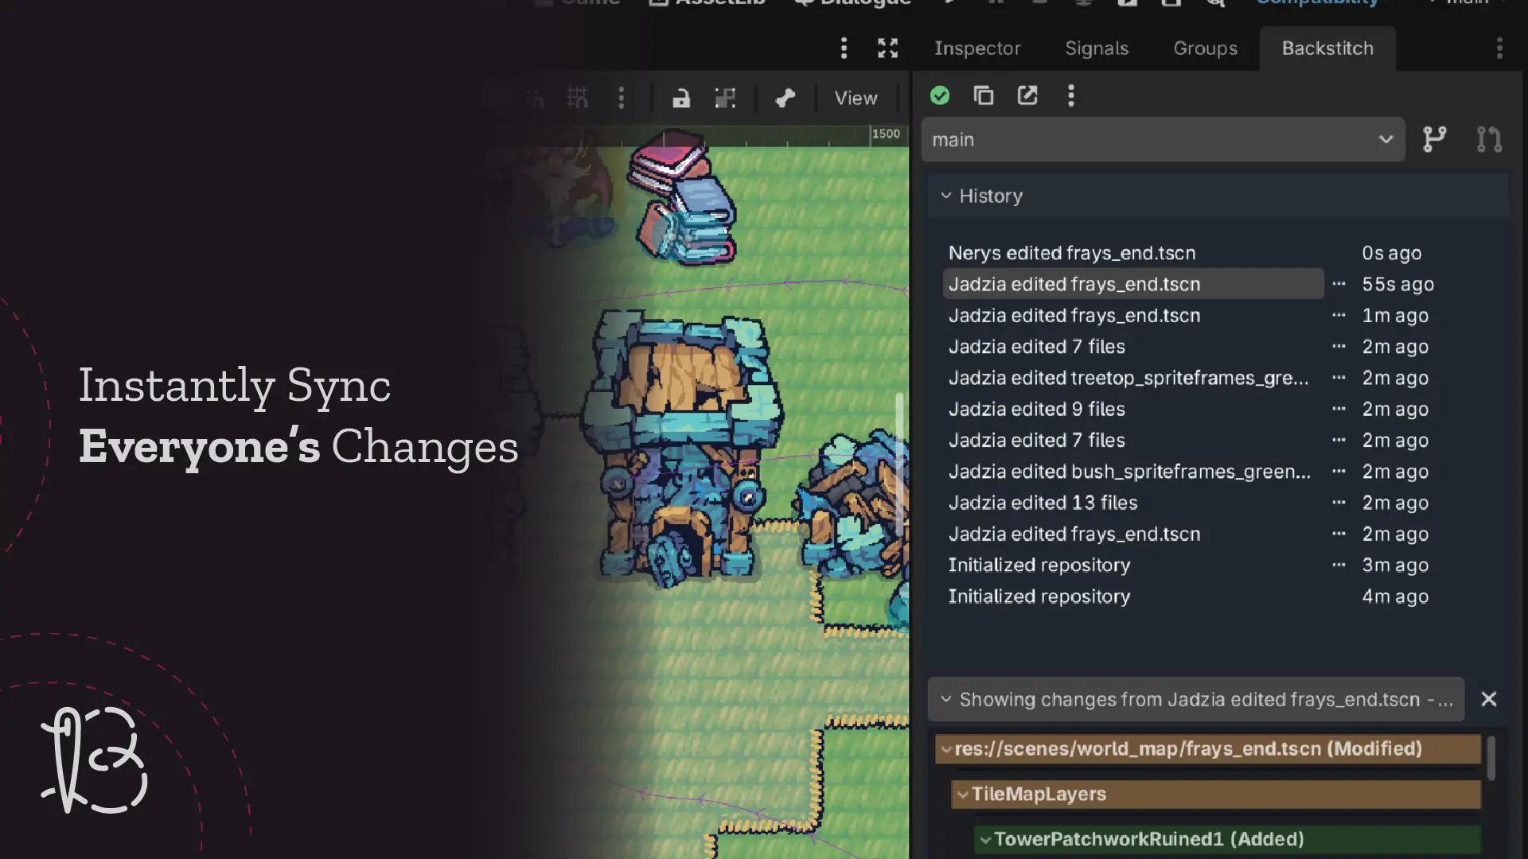Open options for the 1m ago entry
This screenshot has height=859, width=1528.
[x=1339, y=315]
